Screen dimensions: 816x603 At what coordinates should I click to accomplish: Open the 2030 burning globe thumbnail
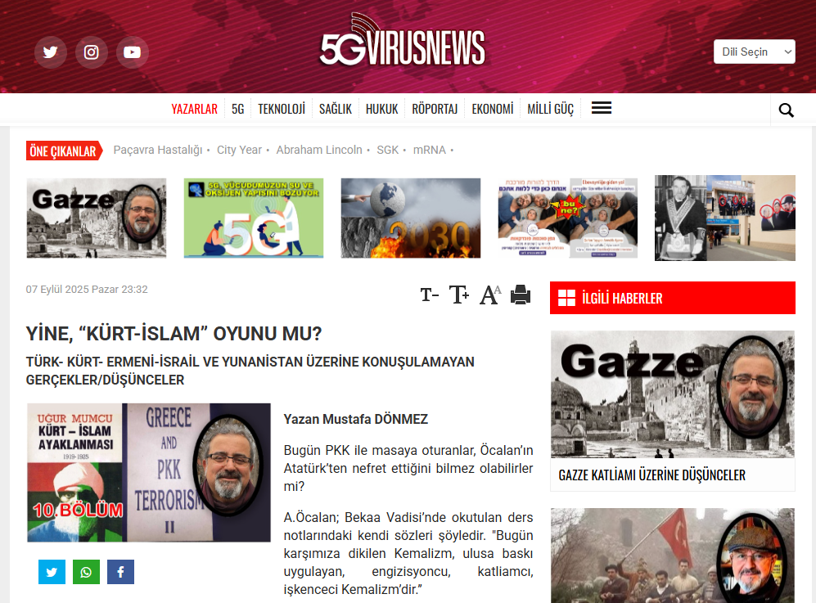411,218
